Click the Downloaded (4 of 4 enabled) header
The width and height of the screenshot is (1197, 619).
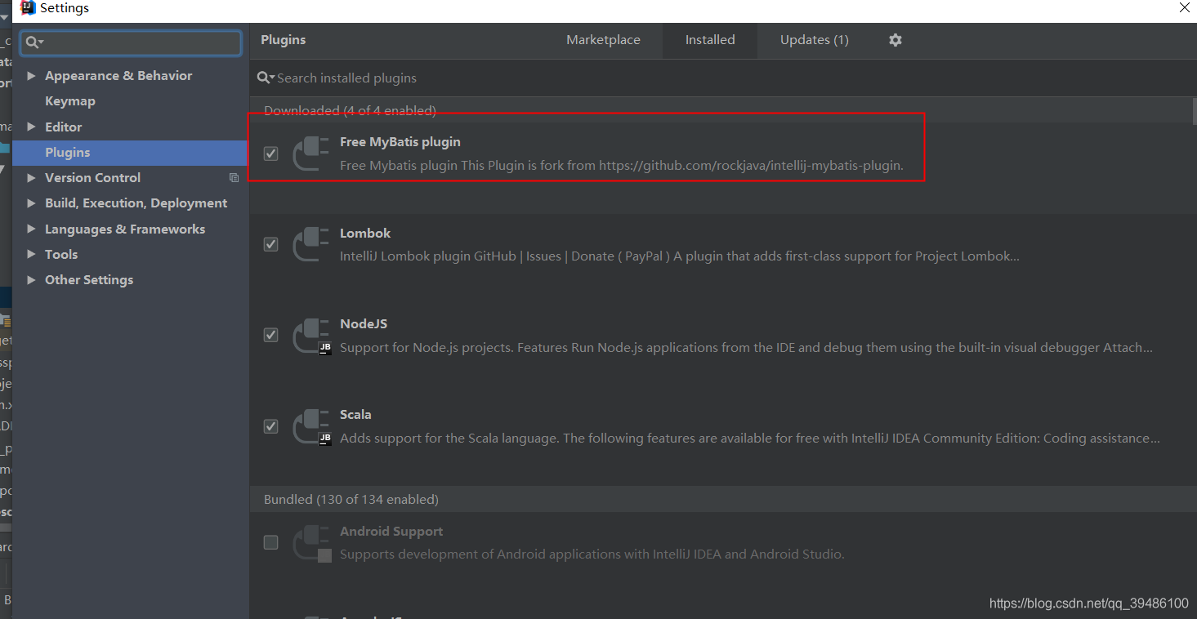point(350,110)
